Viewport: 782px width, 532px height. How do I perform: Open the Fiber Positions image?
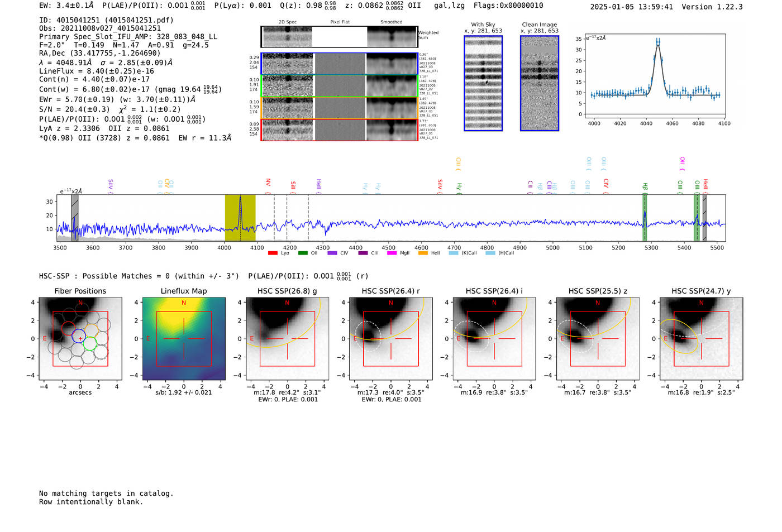[x=80, y=339]
